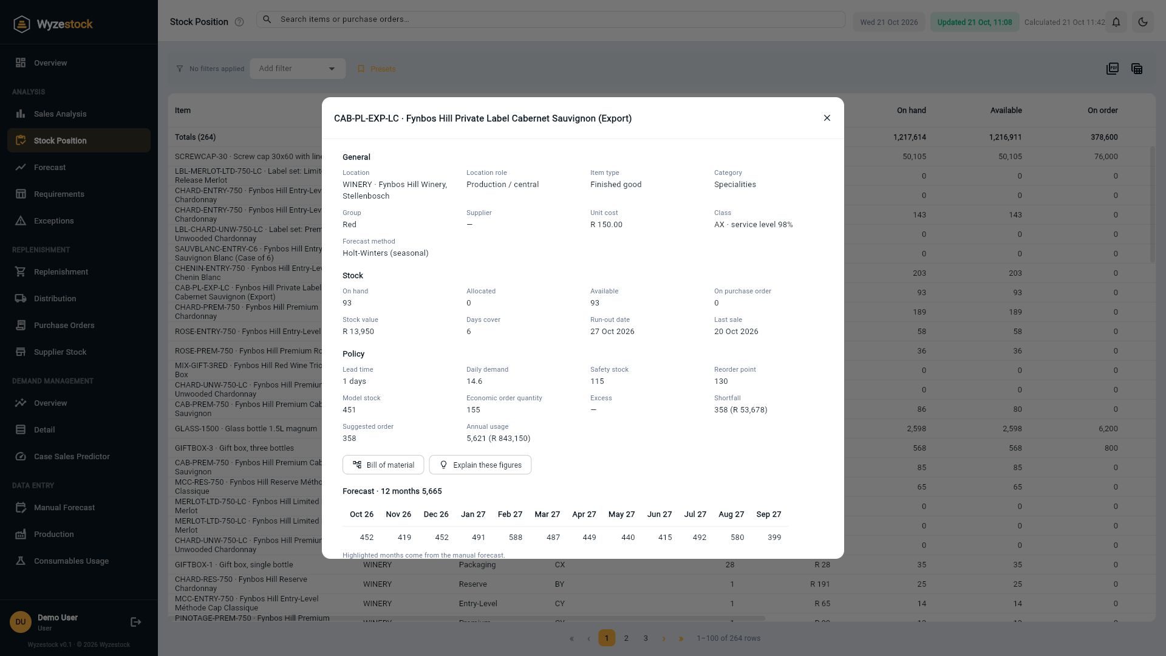
Task: Click the Oct 26 forecast value 452
Action: click(366, 537)
